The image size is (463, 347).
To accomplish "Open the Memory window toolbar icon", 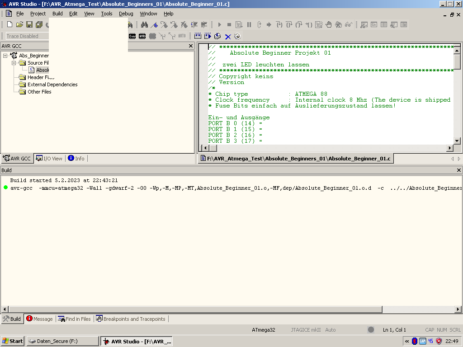I will coord(384,25).
